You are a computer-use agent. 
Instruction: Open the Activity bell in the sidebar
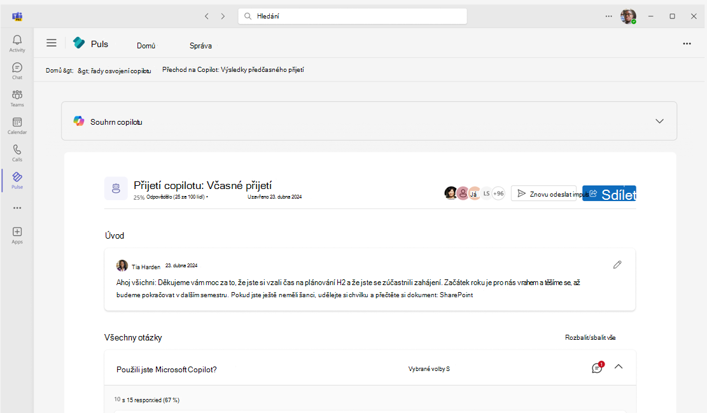pyautogui.click(x=17, y=41)
